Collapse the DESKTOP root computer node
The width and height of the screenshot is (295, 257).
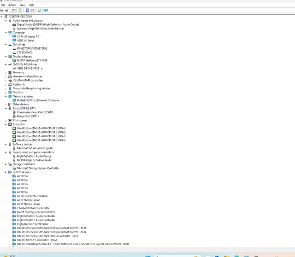(2, 17)
